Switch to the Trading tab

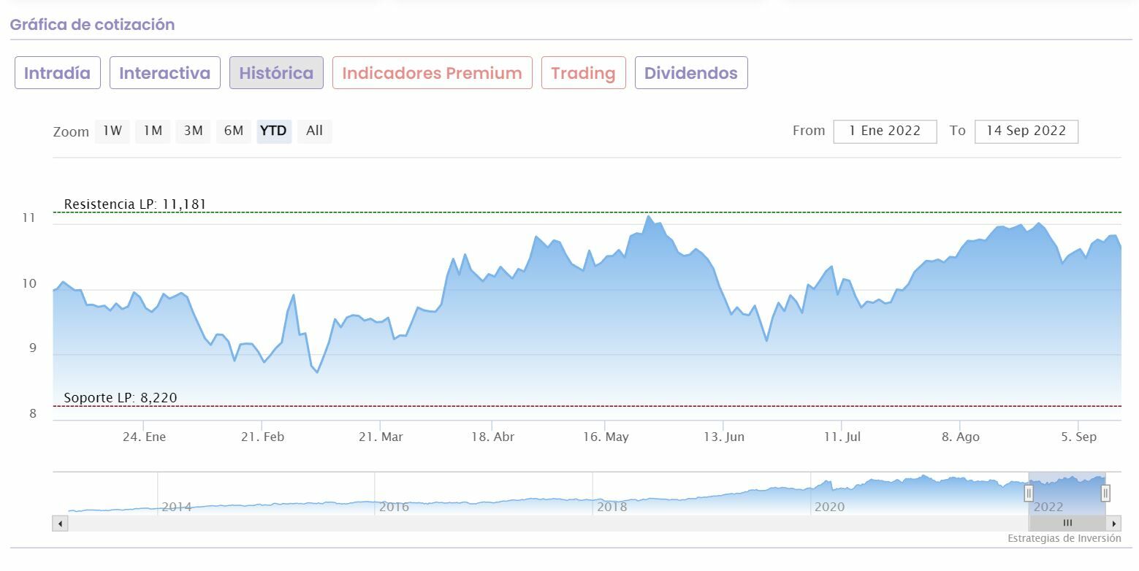[583, 73]
